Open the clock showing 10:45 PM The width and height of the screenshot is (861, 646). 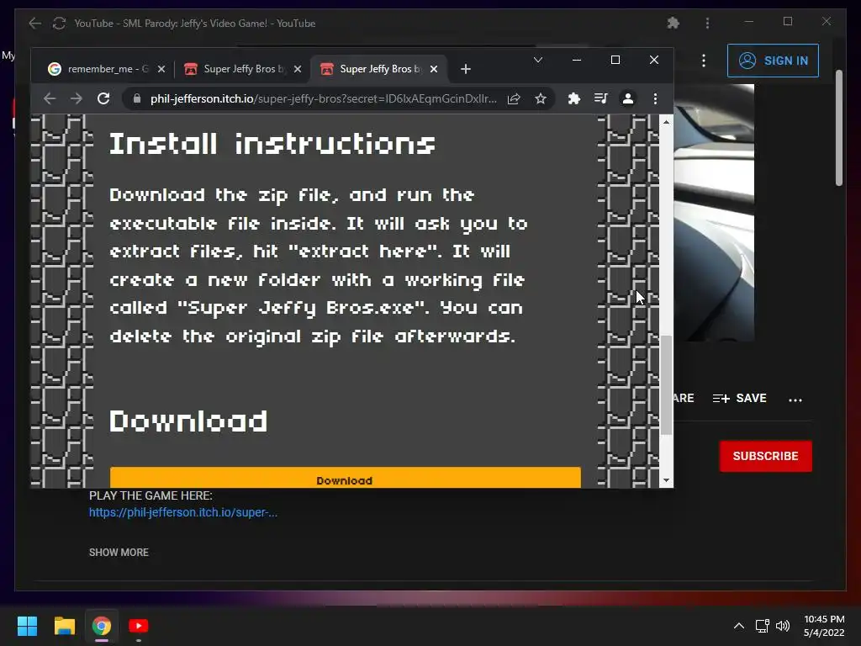pyautogui.click(x=824, y=626)
